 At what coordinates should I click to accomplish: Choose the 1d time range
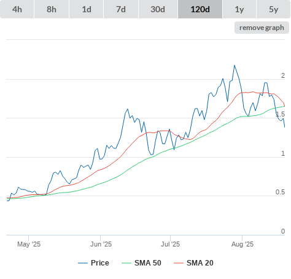click(x=87, y=9)
